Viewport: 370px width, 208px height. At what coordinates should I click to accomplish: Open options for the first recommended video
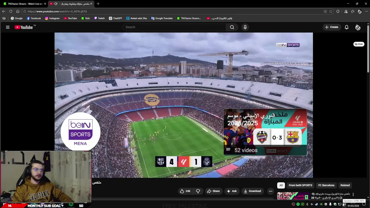(353, 195)
